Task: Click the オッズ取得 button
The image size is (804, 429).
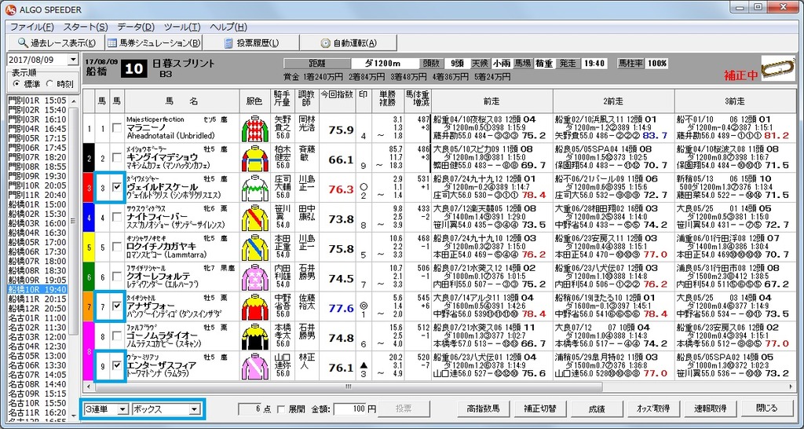Action: [x=654, y=409]
